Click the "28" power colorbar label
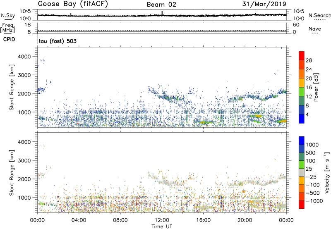Screen dimensions: 331x229 coord(309,60)
